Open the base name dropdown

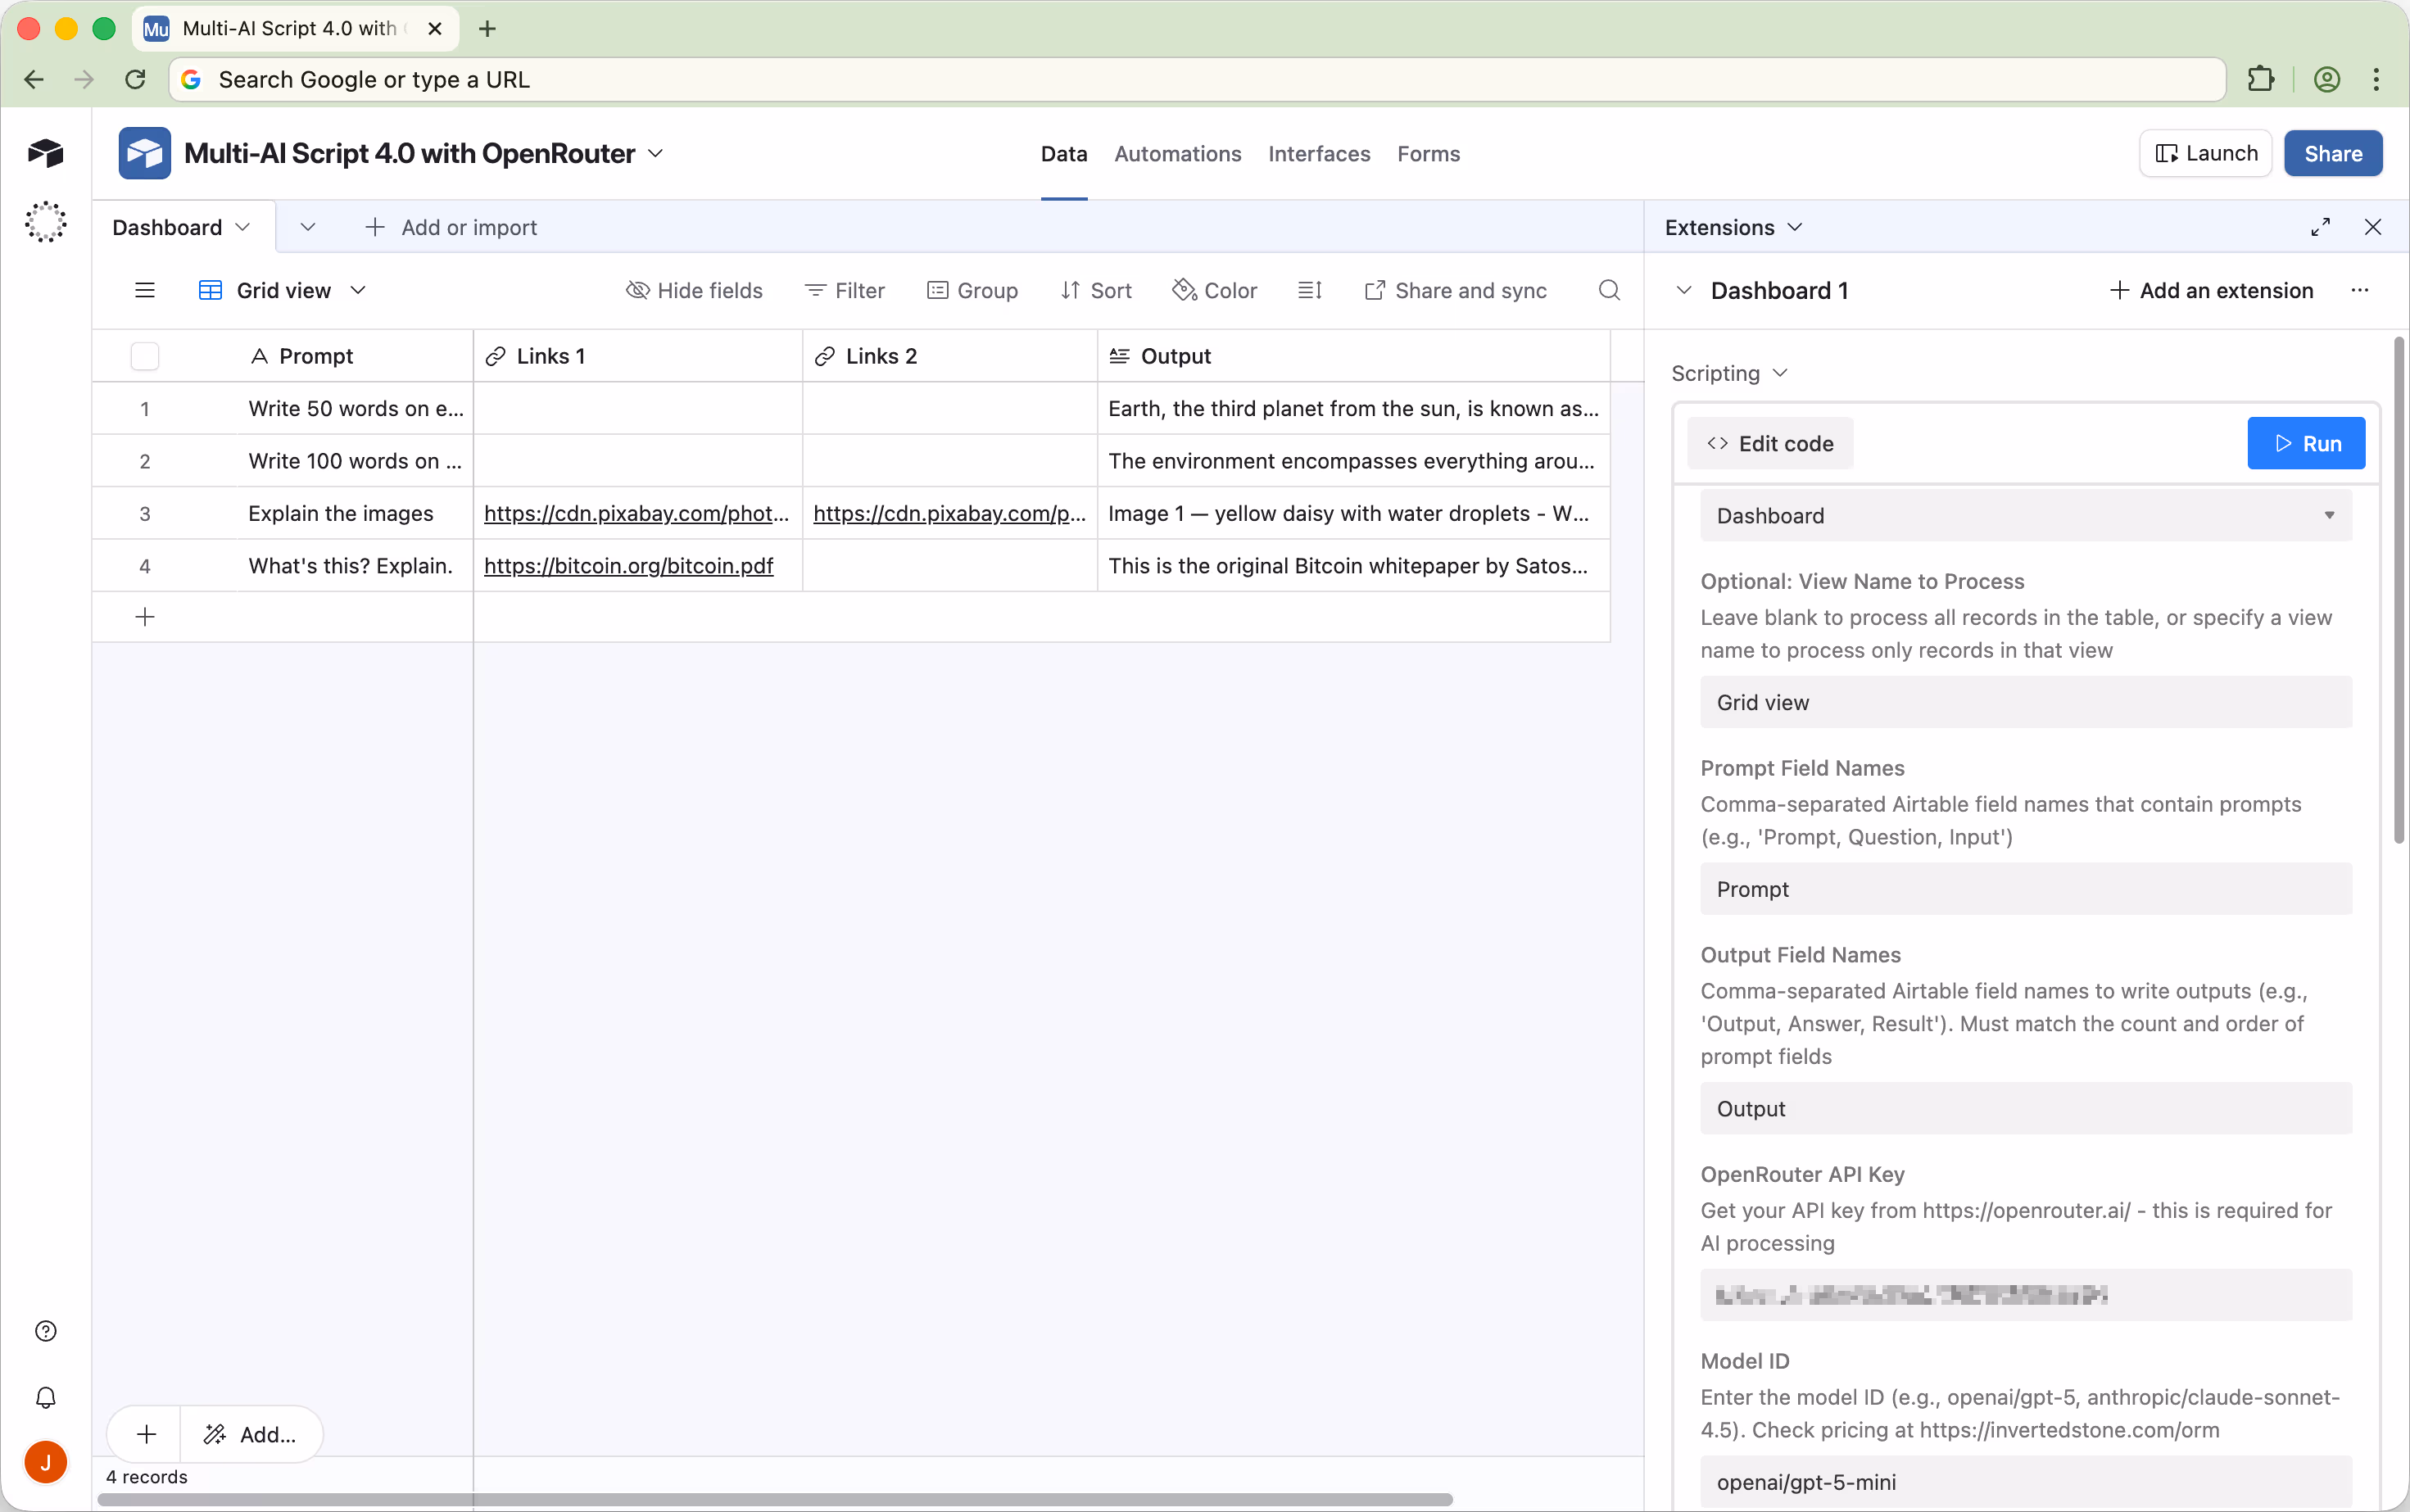[x=655, y=153]
